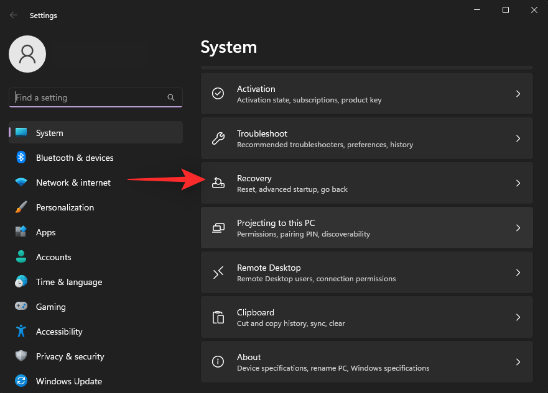Expand the Projecting to this PC chevron

tap(518, 228)
